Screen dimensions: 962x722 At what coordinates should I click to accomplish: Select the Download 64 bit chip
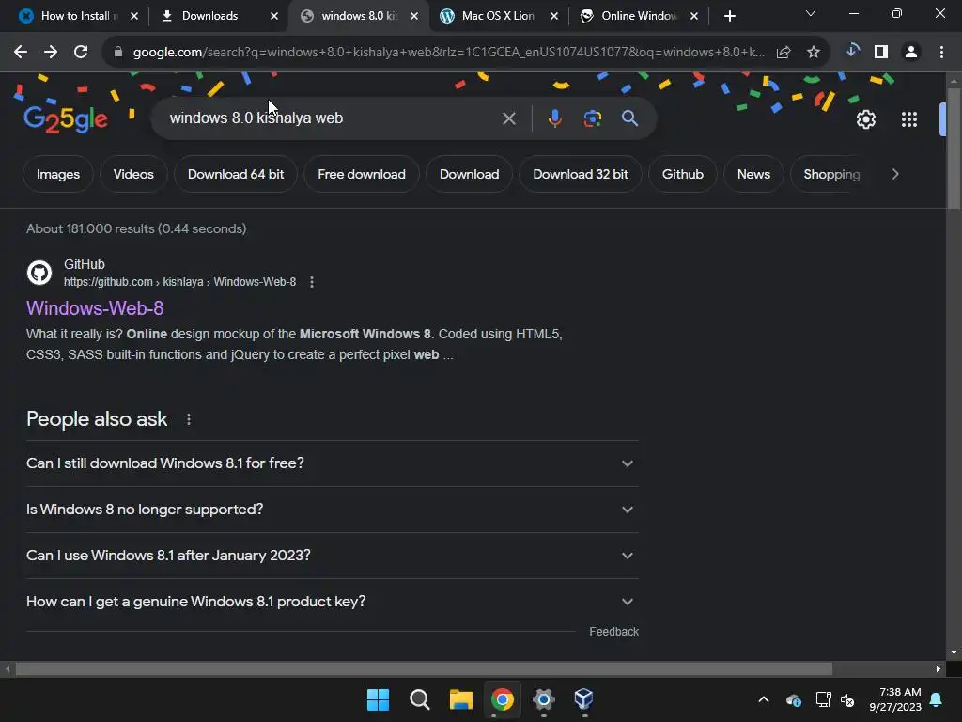(x=236, y=174)
